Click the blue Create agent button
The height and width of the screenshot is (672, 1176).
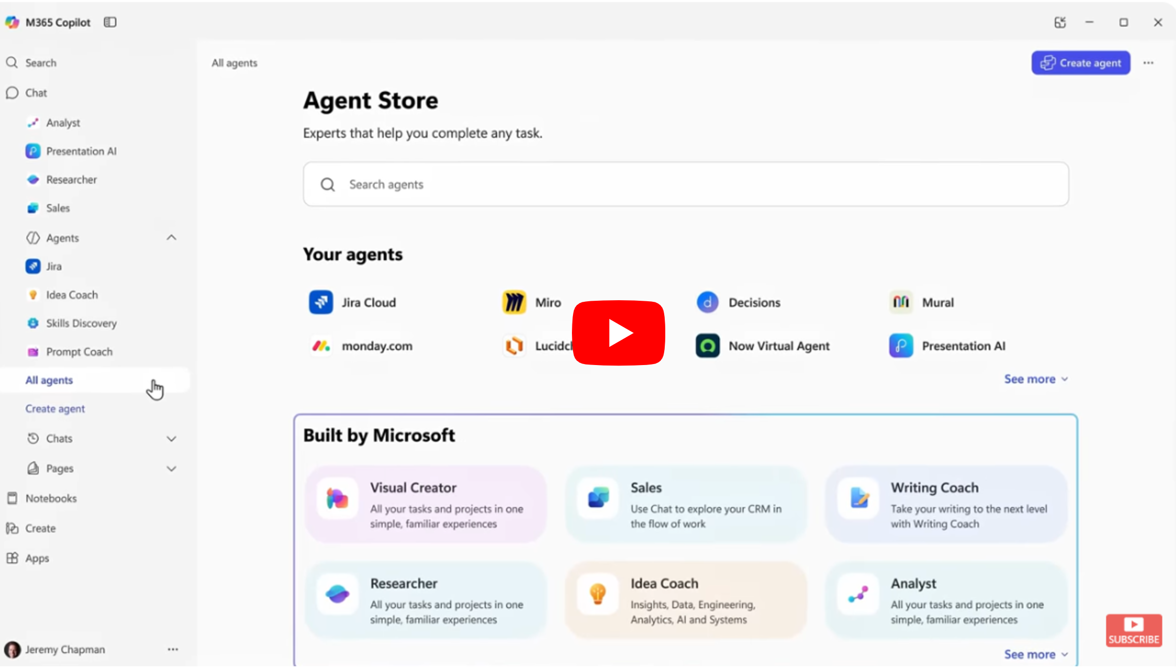click(1081, 63)
